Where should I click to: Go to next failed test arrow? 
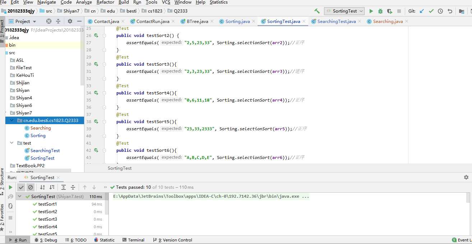coord(94,187)
